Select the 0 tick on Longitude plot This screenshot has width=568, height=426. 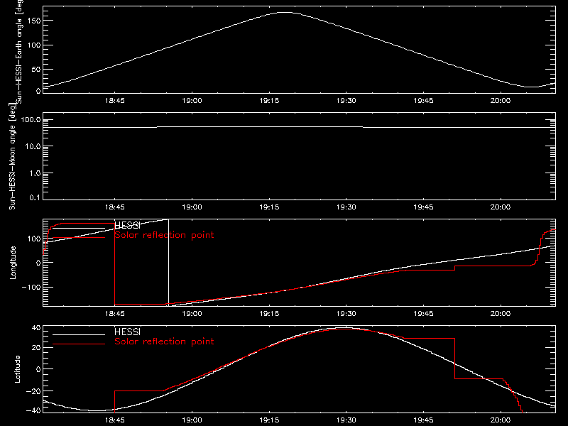(38, 263)
